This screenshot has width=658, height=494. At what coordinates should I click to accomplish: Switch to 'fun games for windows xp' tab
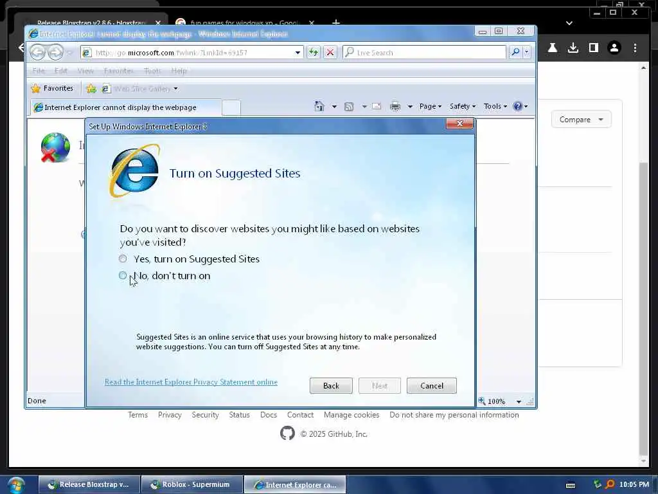pos(244,23)
